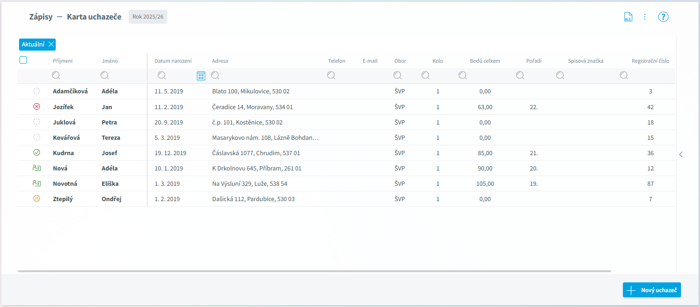Sort by the Bodů celkem column header
The height and width of the screenshot is (307, 700).
(485, 61)
